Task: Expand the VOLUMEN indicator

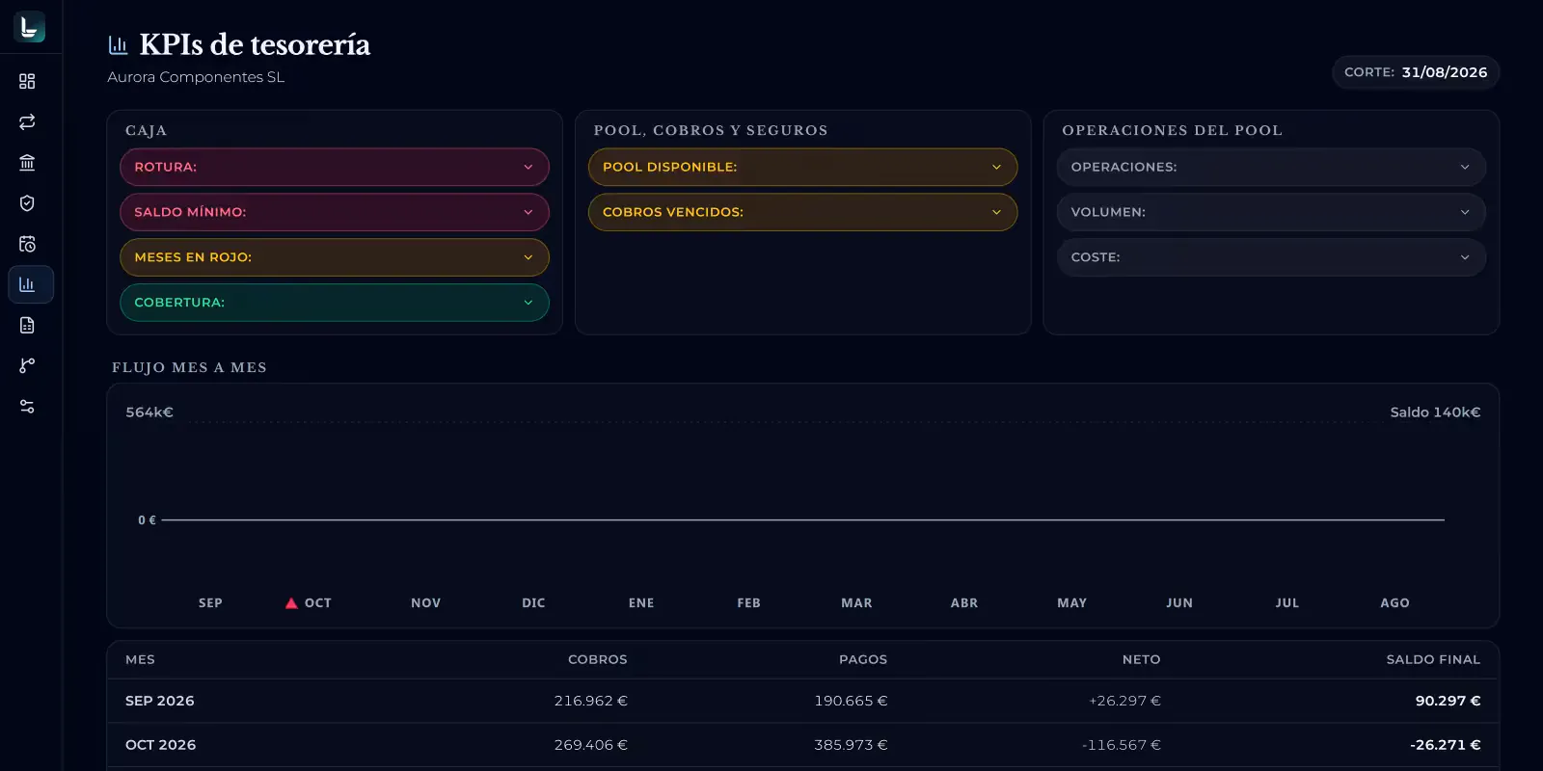Action: (x=1271, y=212)
